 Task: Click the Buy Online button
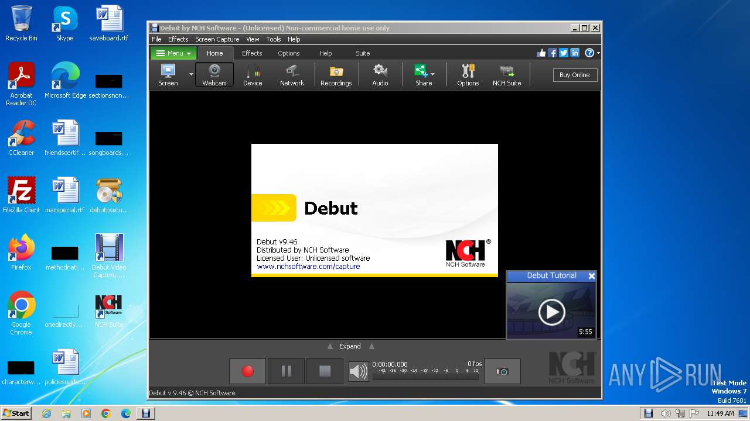(574, 75)
